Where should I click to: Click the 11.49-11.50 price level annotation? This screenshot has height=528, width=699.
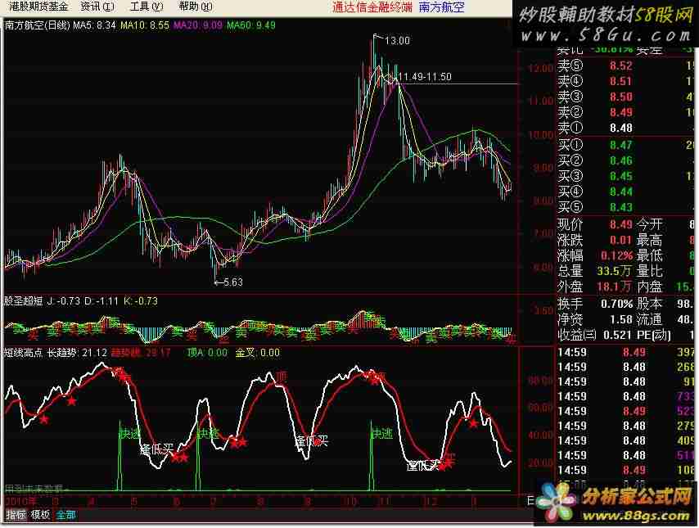424,77
